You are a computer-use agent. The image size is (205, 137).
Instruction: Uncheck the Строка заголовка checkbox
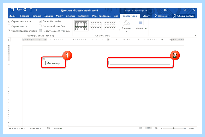point(9,21)
